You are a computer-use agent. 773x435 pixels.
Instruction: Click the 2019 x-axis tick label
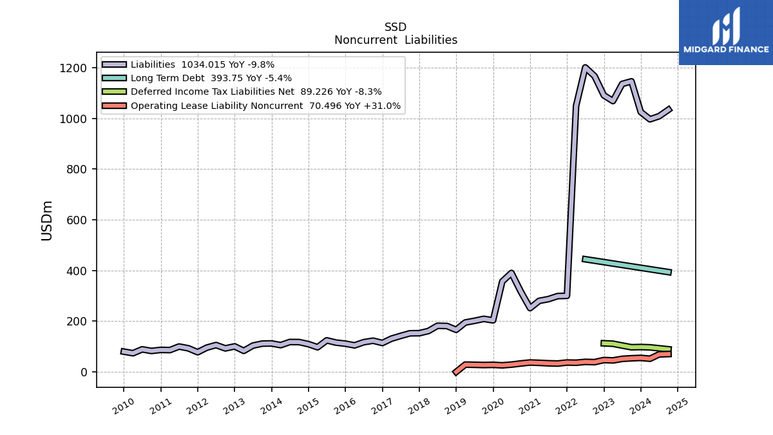[456, 405]
